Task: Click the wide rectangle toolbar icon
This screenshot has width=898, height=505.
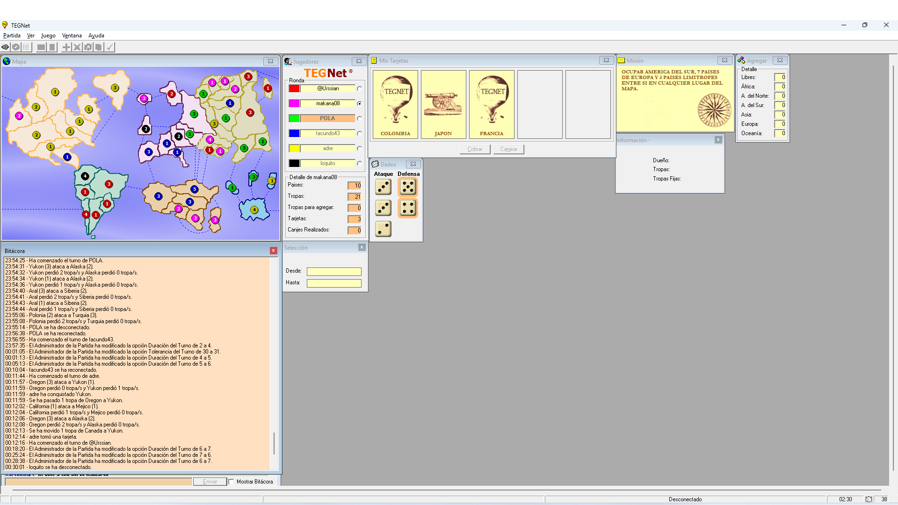Action: [41, 47]
